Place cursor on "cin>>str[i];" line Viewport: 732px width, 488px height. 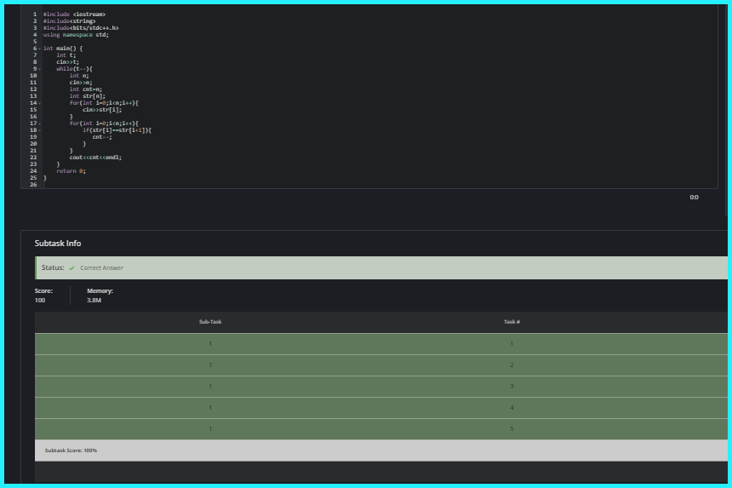[102, 110]
